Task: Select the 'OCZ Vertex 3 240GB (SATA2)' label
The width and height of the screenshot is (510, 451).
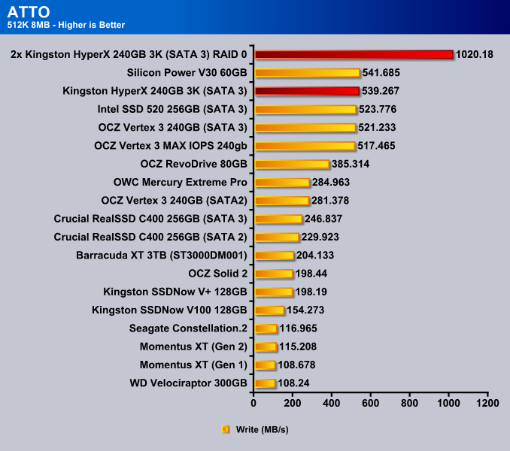Action: 175,201
